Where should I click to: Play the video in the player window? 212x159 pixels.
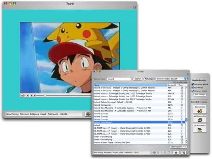tap(22, 95)
